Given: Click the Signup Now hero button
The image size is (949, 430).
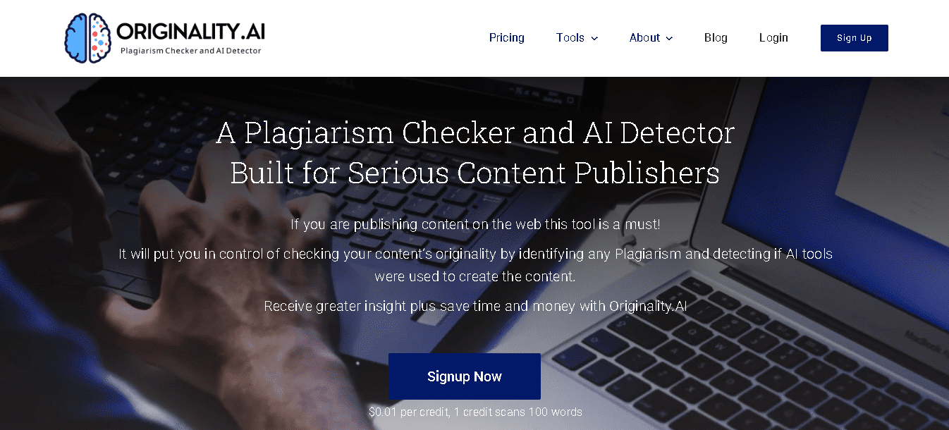Looking at the screenshot, I should click(x=465, y=376).
